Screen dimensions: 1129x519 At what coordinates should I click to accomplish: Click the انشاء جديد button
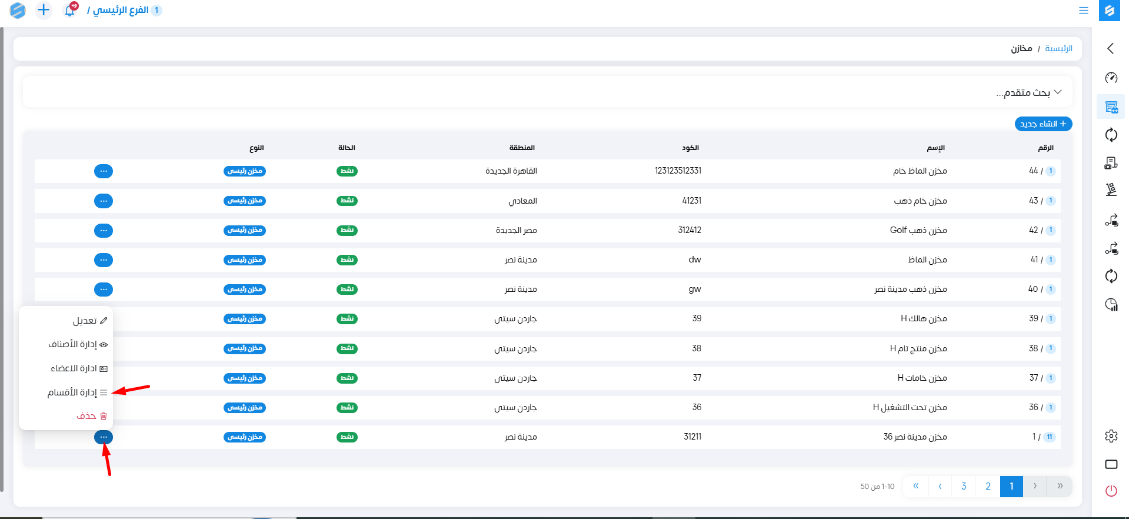1043,124
